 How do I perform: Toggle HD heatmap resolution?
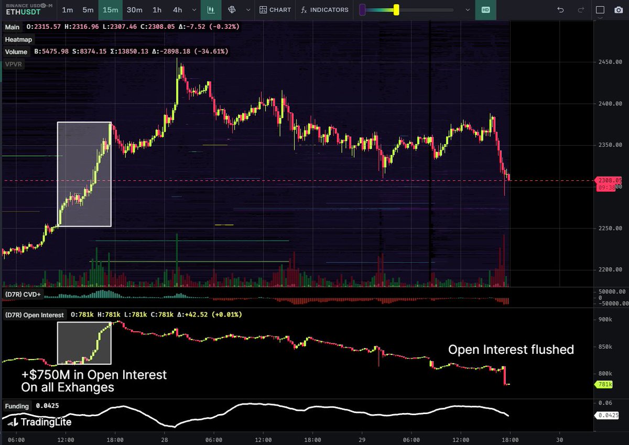point(485,9)
